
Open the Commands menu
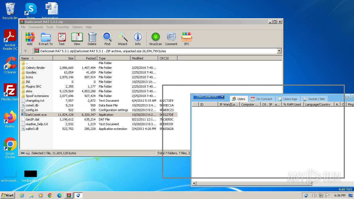click(36, 27)
